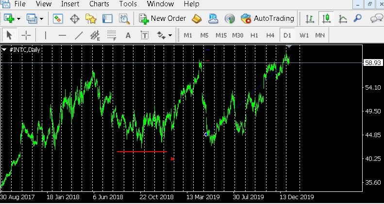Viewport: 384px width, 204px height.
Task: Click the 35.60 price scale label
Action: point(372,183)
